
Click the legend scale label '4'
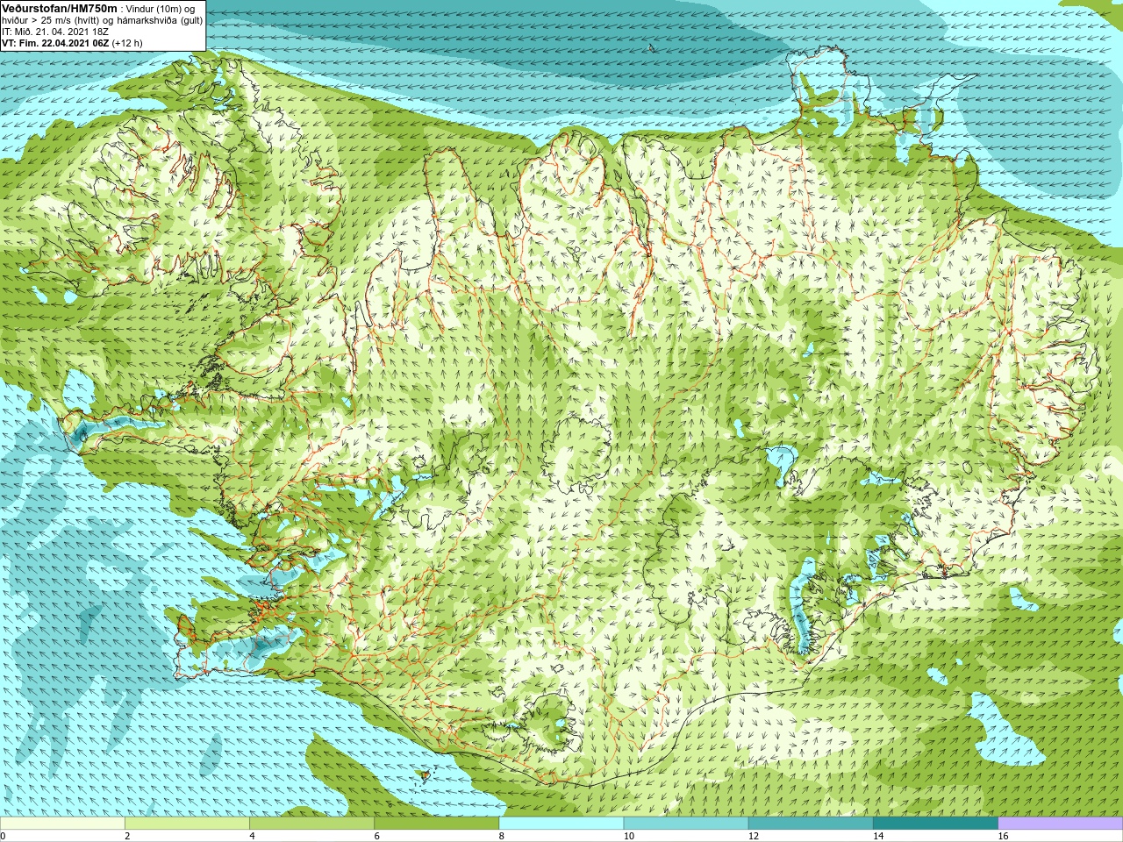(253, 836)
